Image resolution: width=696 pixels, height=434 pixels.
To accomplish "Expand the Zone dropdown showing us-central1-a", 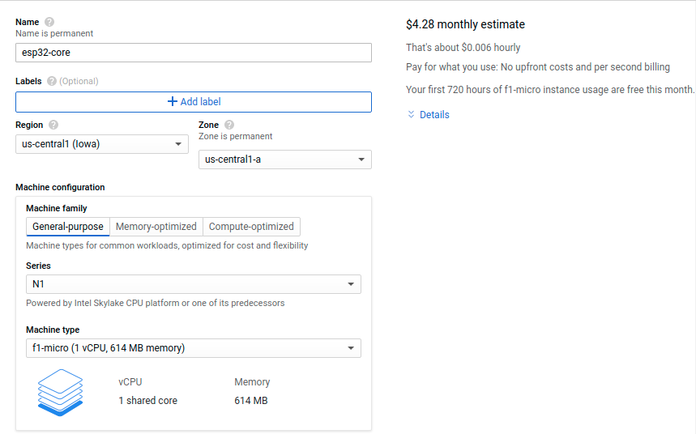I will point(284,160).
